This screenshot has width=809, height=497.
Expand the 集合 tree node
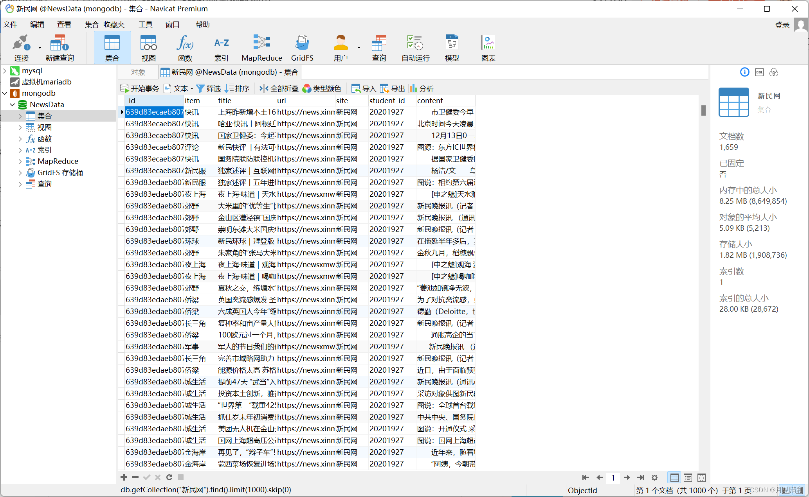[20, 116]
